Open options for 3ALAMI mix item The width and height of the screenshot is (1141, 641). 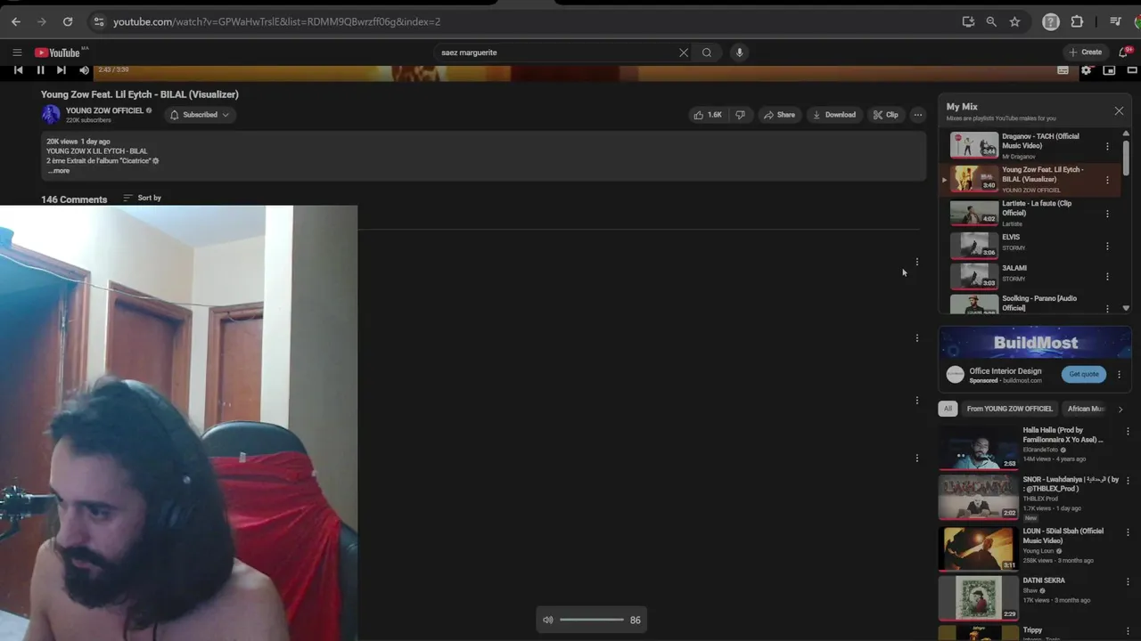1107,277
